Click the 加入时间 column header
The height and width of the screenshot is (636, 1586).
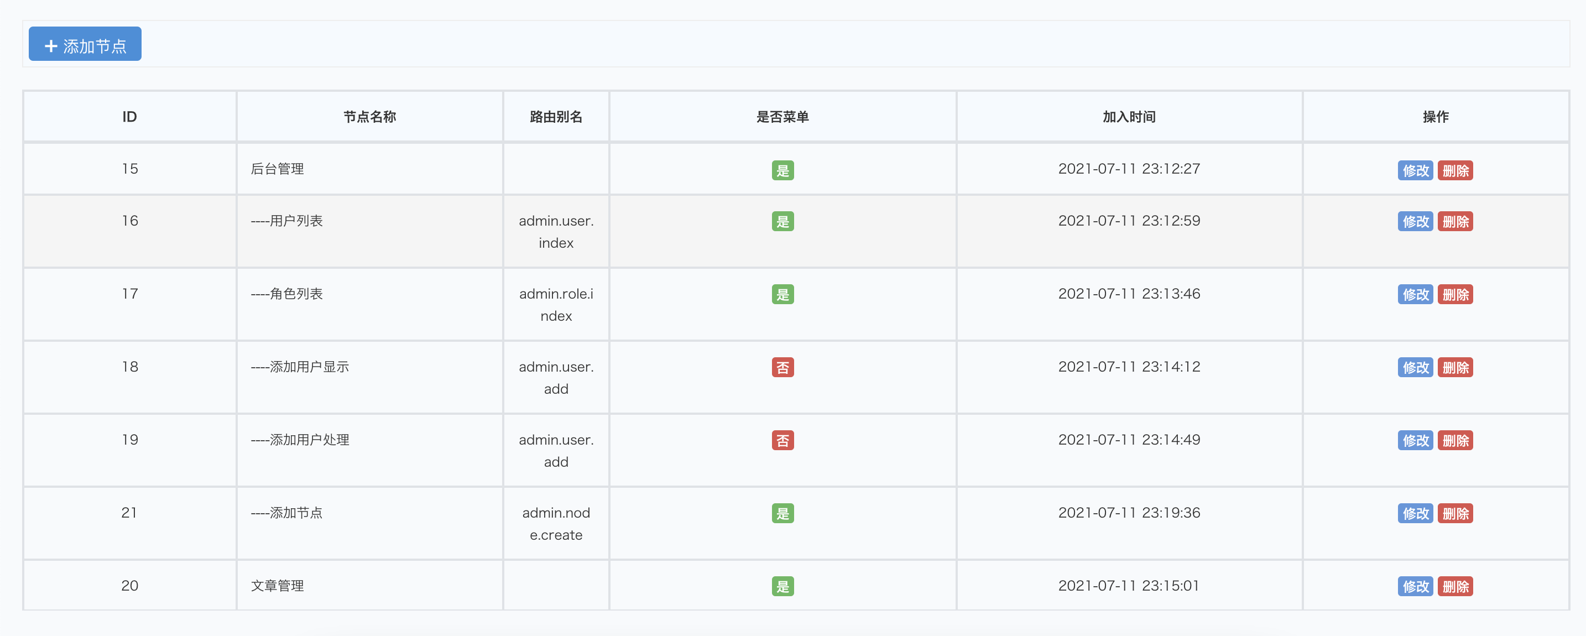point(1129,117)
